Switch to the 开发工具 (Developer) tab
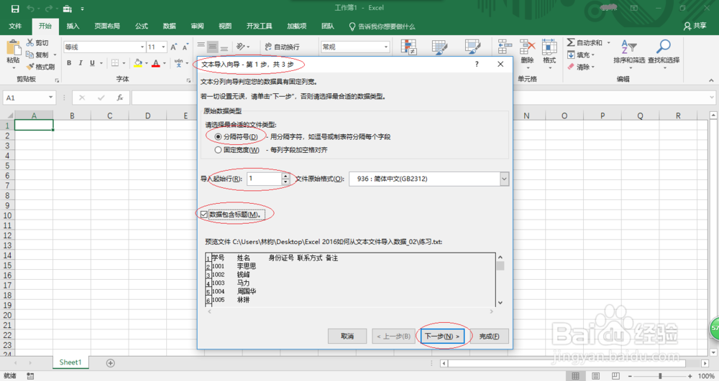Image resolution: width=719 pixels, height=381 pixels. coord(259,26)
